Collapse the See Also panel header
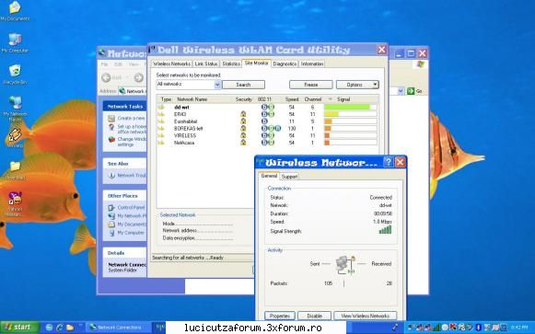This screenshot has height=334, width=535. tap(124, 164)
